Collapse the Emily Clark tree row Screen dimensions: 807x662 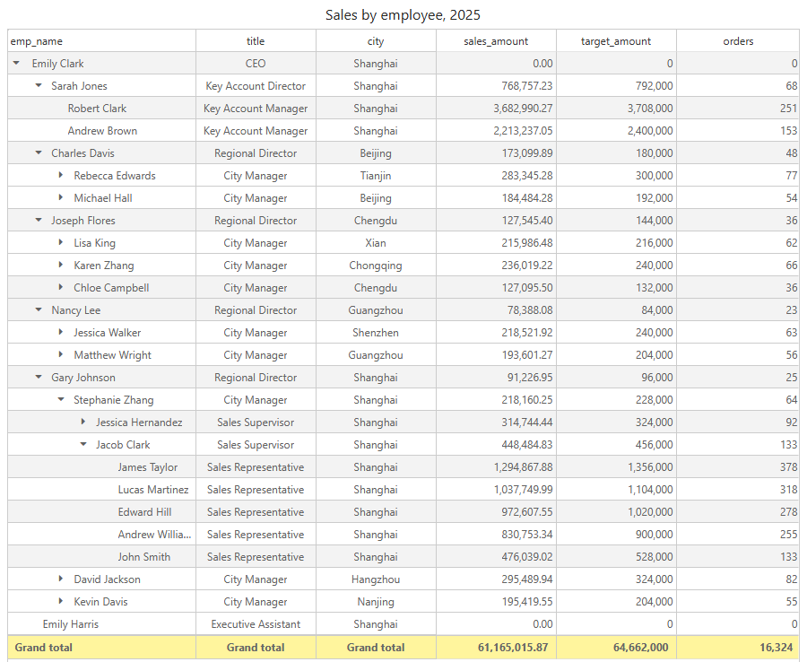point(16,64)
